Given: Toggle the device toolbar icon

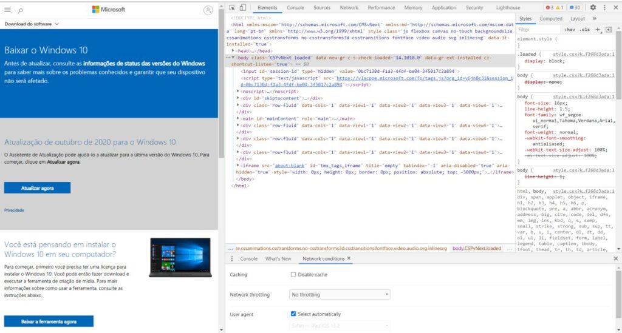Looking at the screenshot, I should click(243, 7).
